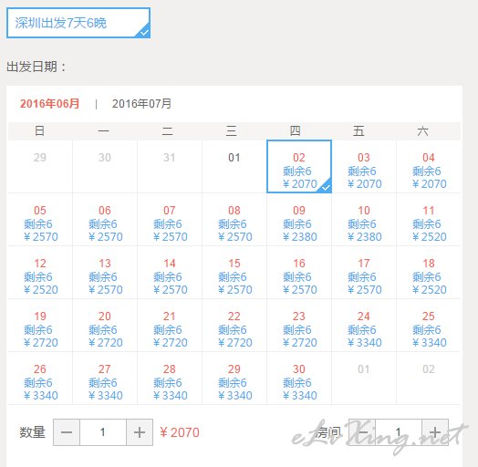Pick June 27 departure date
The width and height of the screenshot is (478, 467).
pos(105,379)
